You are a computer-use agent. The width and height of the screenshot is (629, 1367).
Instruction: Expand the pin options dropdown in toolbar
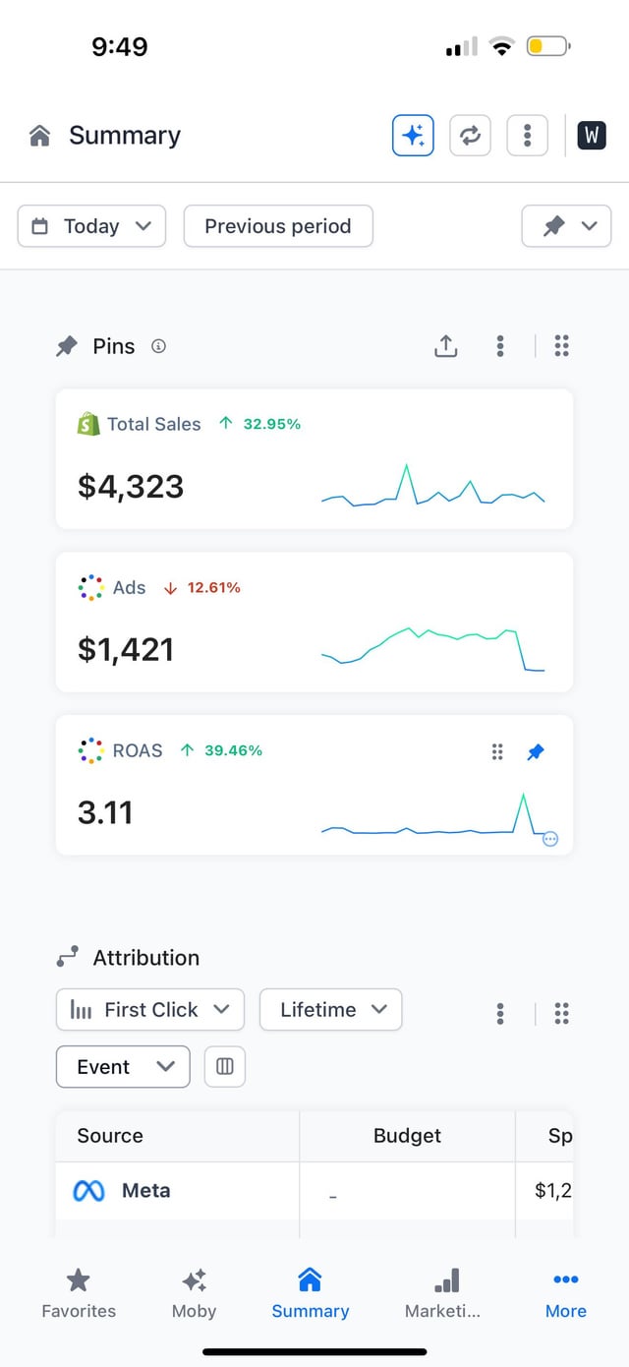click(566, 226)
